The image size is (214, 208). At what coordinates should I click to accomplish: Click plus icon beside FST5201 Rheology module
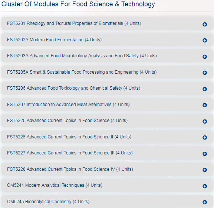(205, 25)
